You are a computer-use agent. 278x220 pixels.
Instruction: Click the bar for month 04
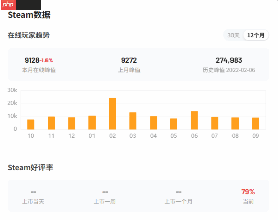pos(153,123)
